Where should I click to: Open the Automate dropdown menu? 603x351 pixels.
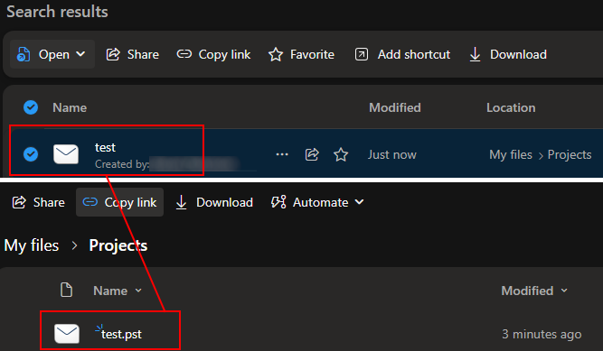(x=317, y=202)
